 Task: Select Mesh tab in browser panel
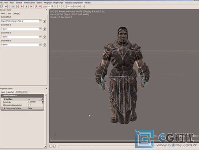pos(3,13)
